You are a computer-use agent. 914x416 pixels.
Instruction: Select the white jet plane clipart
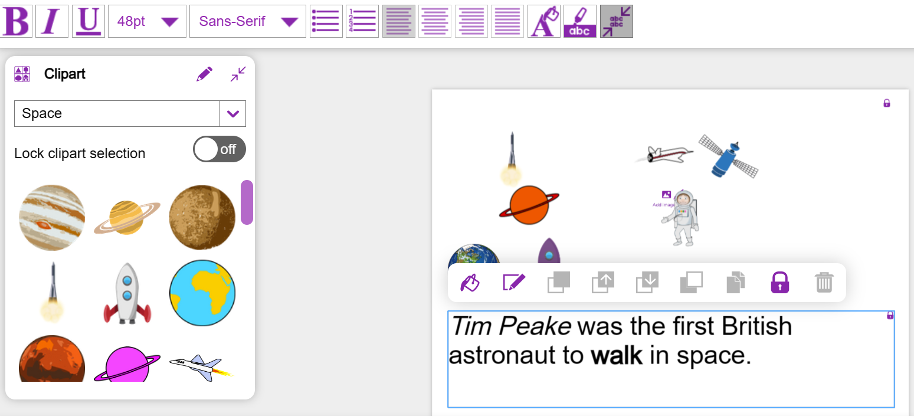[201, 368]
